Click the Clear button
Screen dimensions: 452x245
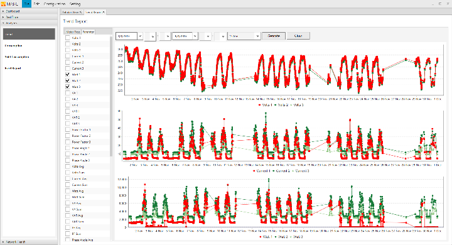(x=298, y=36)
